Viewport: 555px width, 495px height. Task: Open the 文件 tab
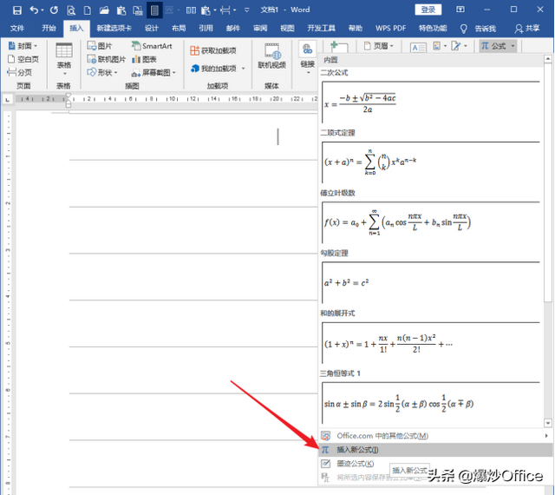point(17,28)
